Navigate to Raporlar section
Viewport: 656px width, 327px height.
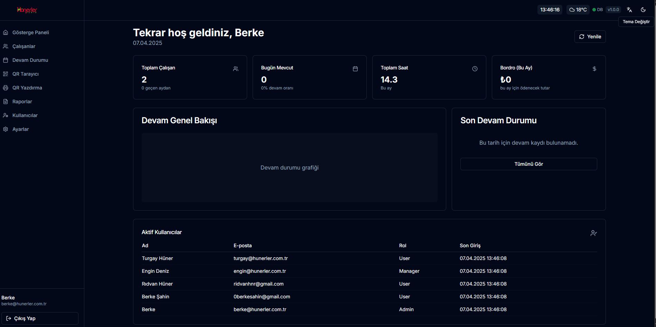(x=22, y=102)
